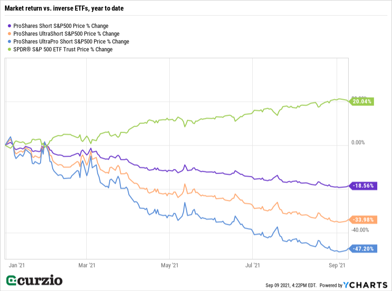This screenshot has height=291, width=392.
Task: Click the May '21 date axis label
Action: point(170,265)
